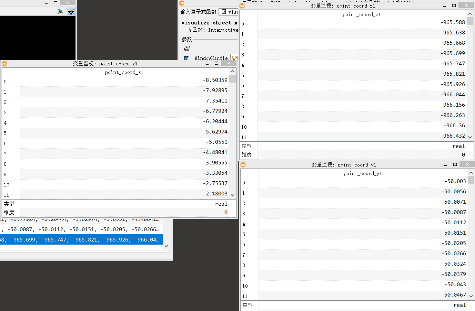
Task: Click the point_coord_z1 column header
Action: point(362,14)
